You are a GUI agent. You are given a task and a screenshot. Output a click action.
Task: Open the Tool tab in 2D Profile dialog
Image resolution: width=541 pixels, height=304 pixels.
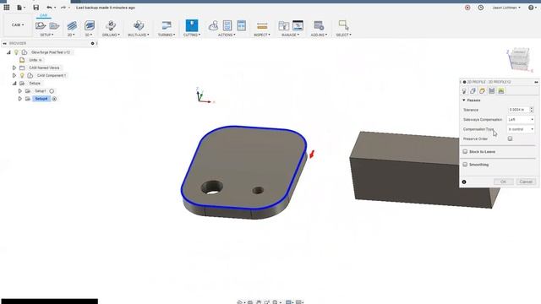click(x=464, y=91)
